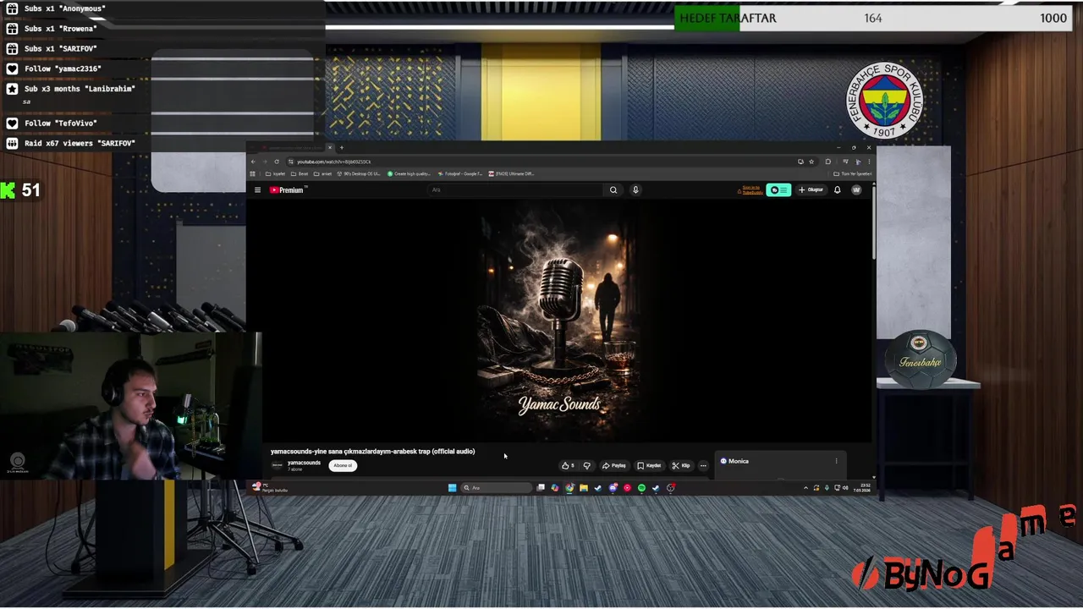Click the weather widget on taskbar
Image resolution: width=1083 pixels, height=609 pixels.
tap(269, 487)
